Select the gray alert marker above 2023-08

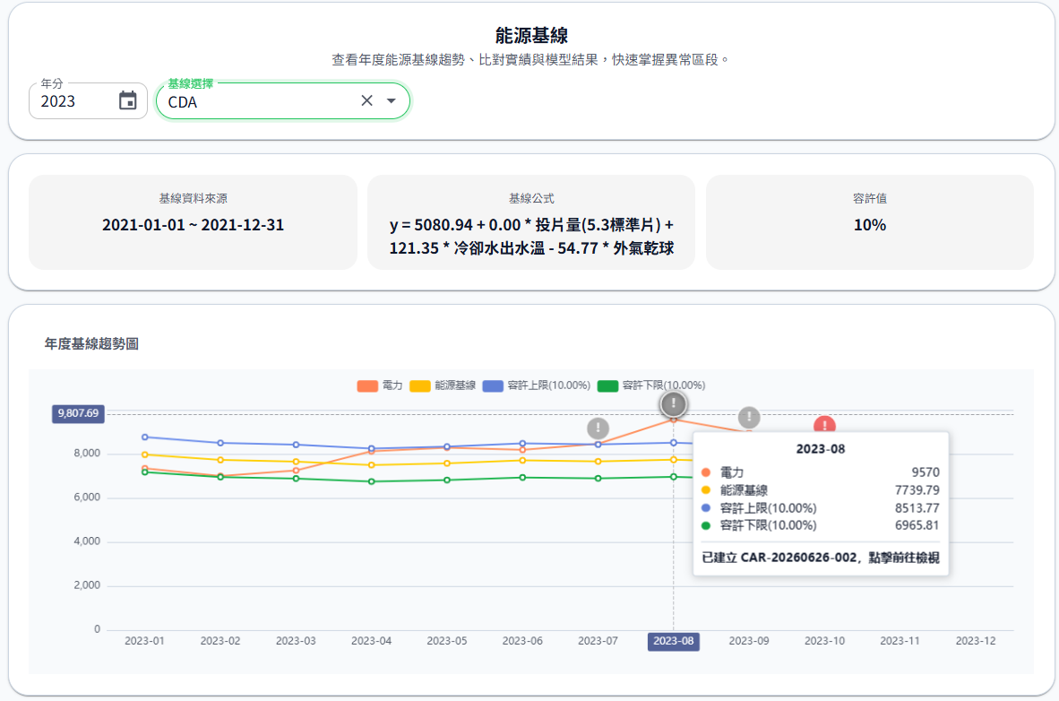click(x=674, y=403)
